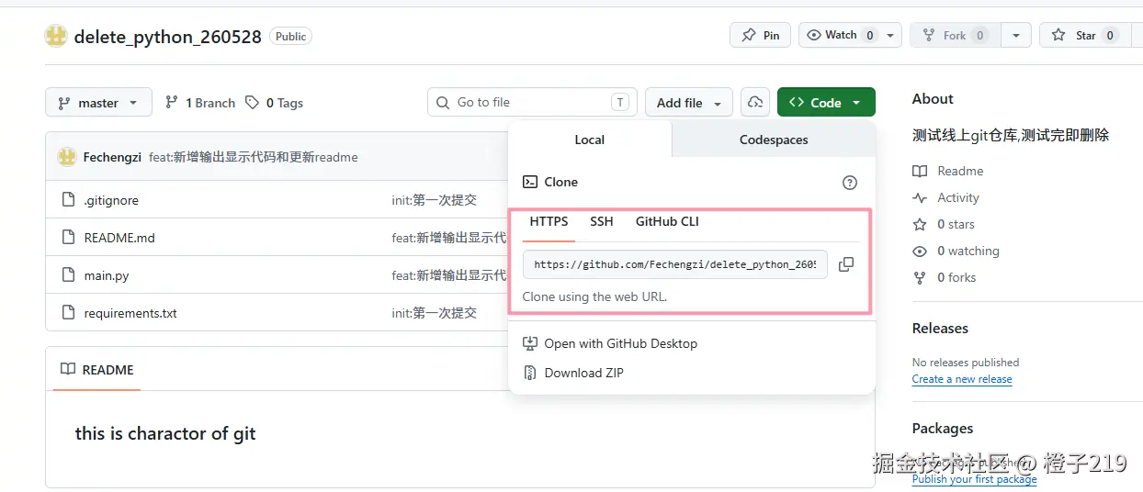This screenshot has height=492, width=1143.
Task: Open the .gitignore commit message link
Action: 435,200
